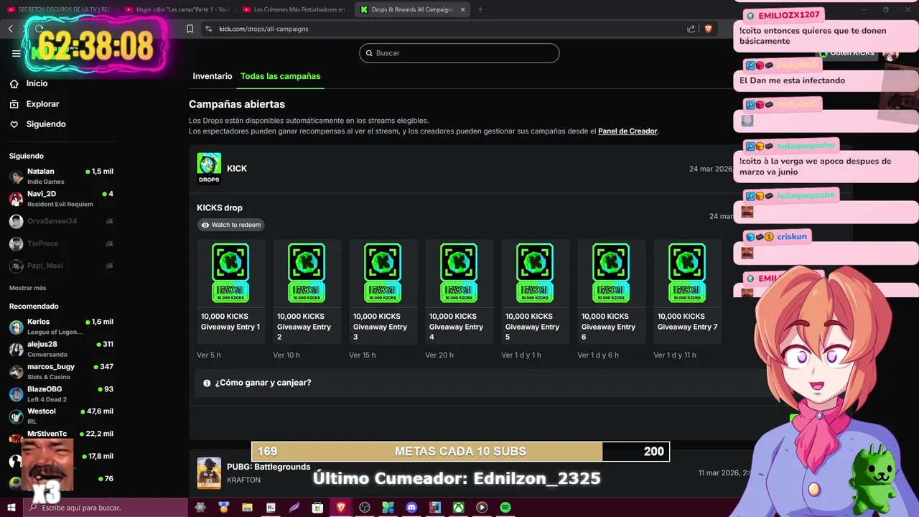919x517 pixels.
Task: Click 'Campañas abiertas' heading
Action: tap(237, 104)
